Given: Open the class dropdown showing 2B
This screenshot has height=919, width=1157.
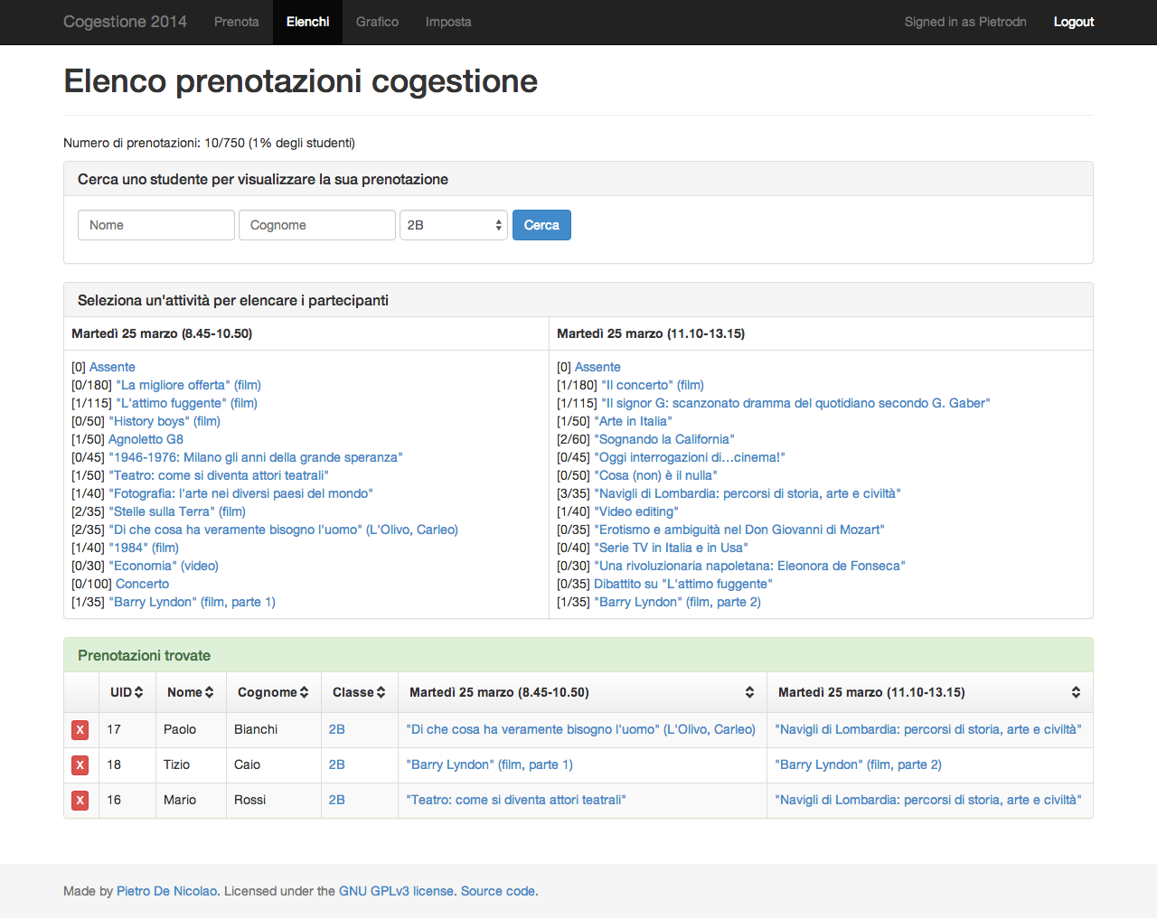Looking at the screenshot, I should pyautogui.click(x=454, y=225).
